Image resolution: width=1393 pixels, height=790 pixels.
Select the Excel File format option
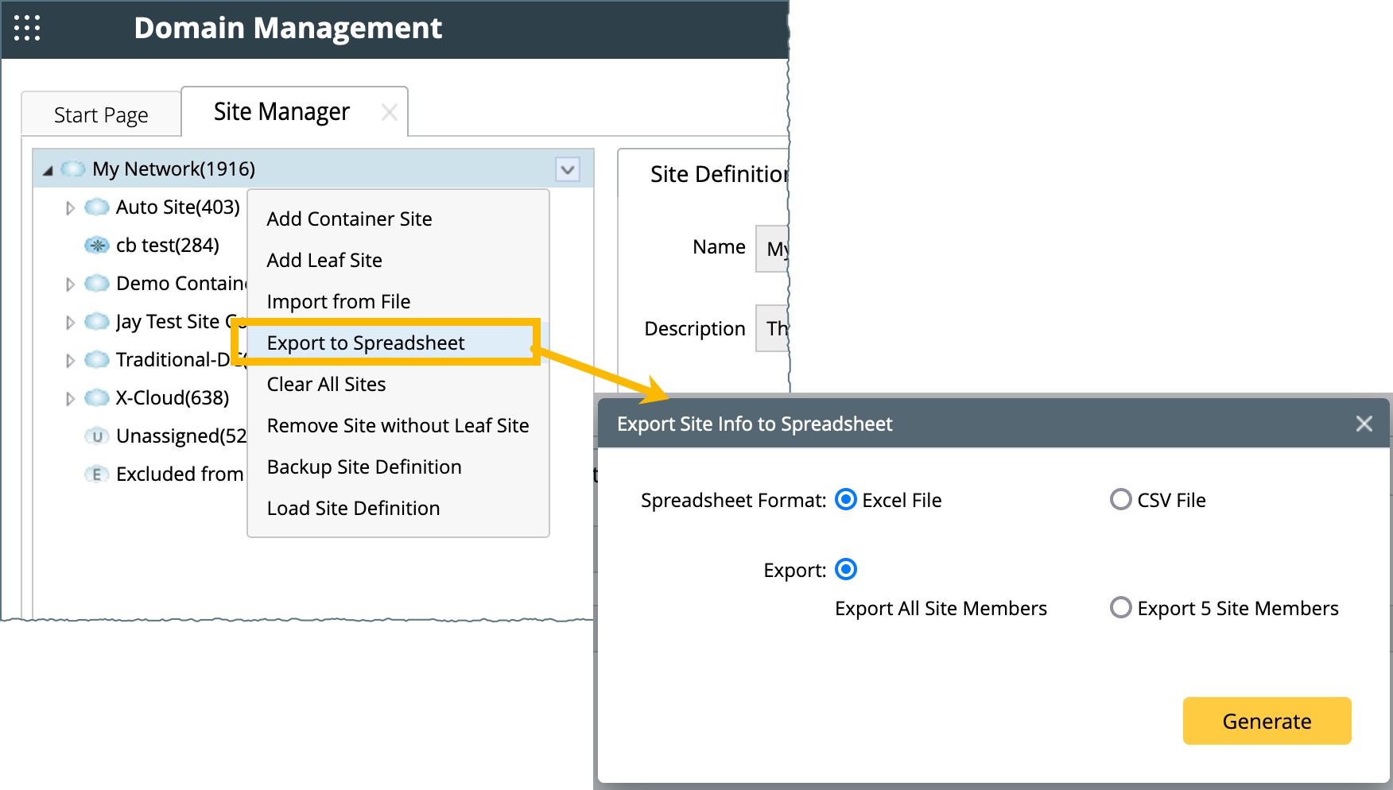(846, 500)
